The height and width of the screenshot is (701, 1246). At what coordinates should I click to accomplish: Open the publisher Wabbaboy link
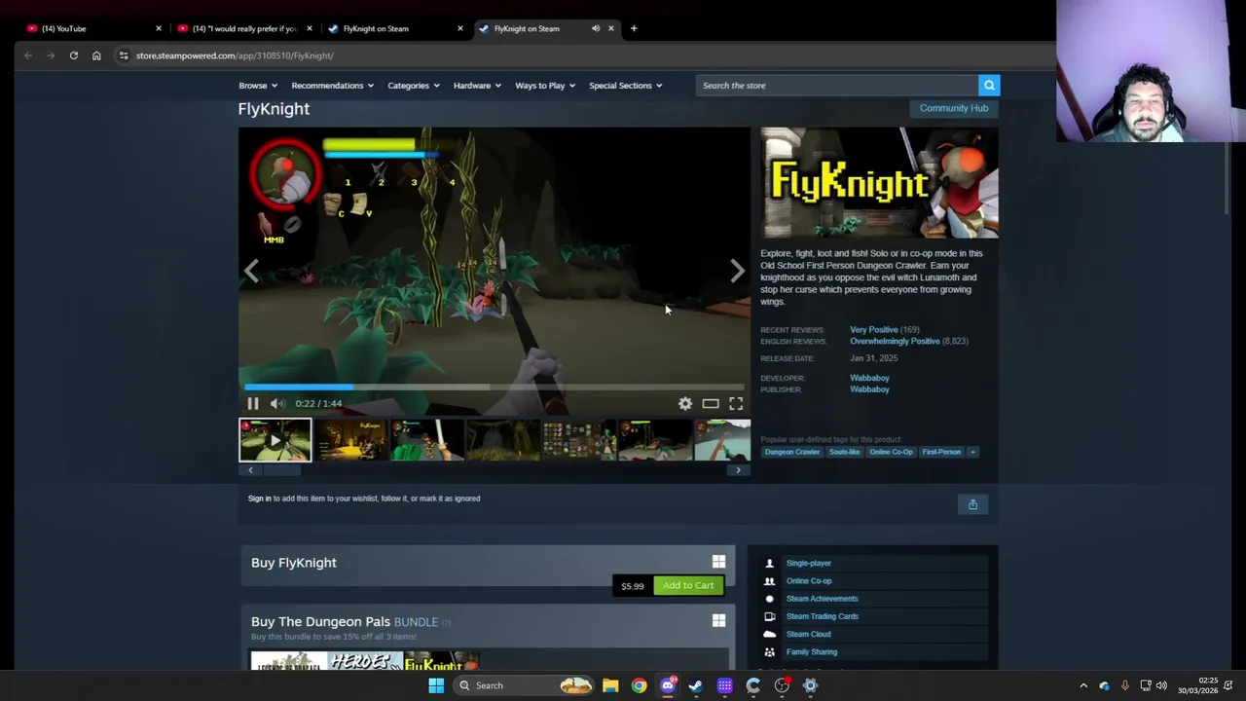869,389
